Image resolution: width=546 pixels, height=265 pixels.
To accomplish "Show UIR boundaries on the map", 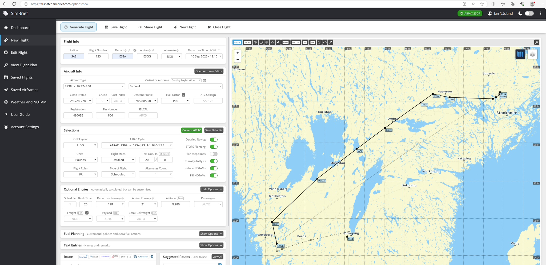I will point(312,42).
